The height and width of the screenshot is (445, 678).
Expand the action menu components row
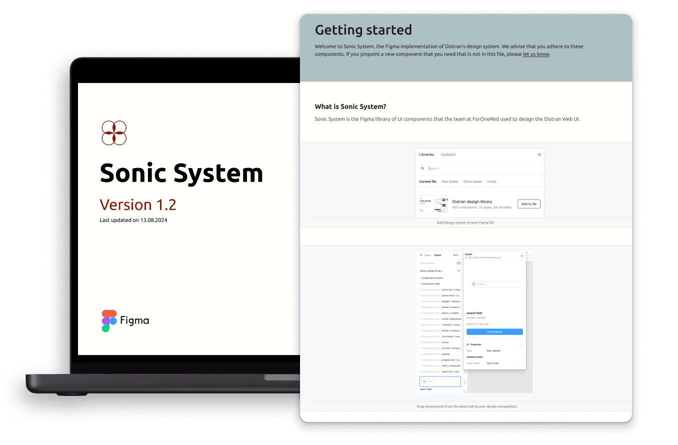440,295
